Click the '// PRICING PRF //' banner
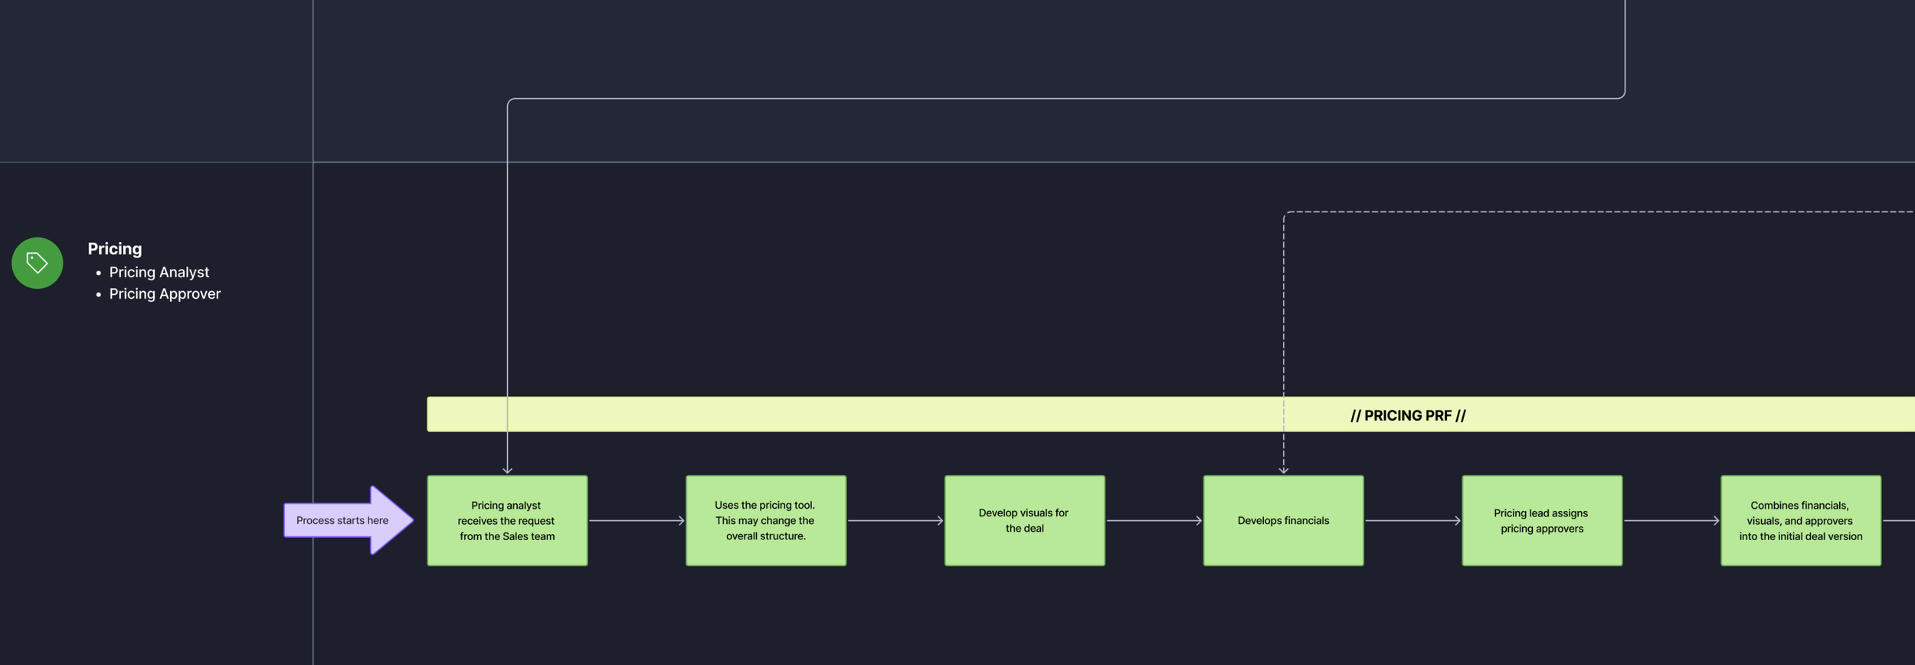The width and height of the screenshot is (1915, 665). click(x=1170, y=414)
